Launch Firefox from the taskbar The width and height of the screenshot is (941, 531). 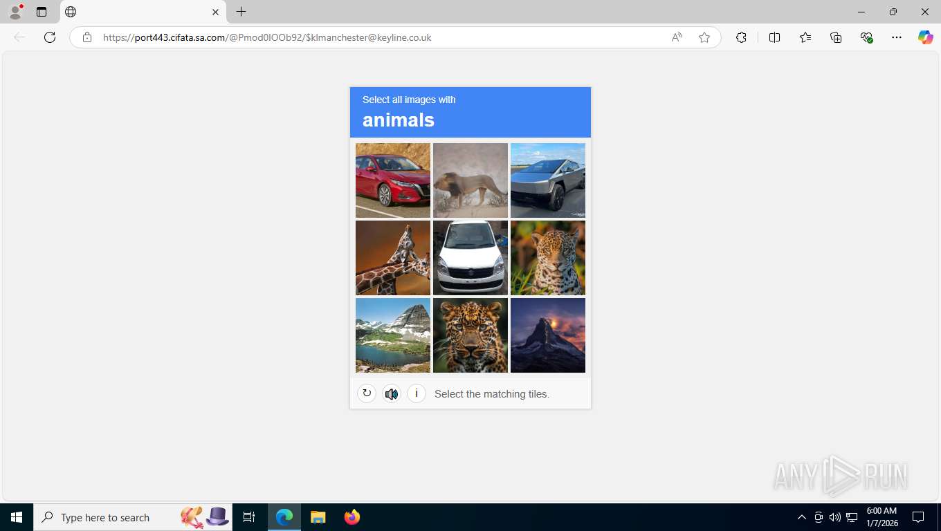click(x=351, y=517)
